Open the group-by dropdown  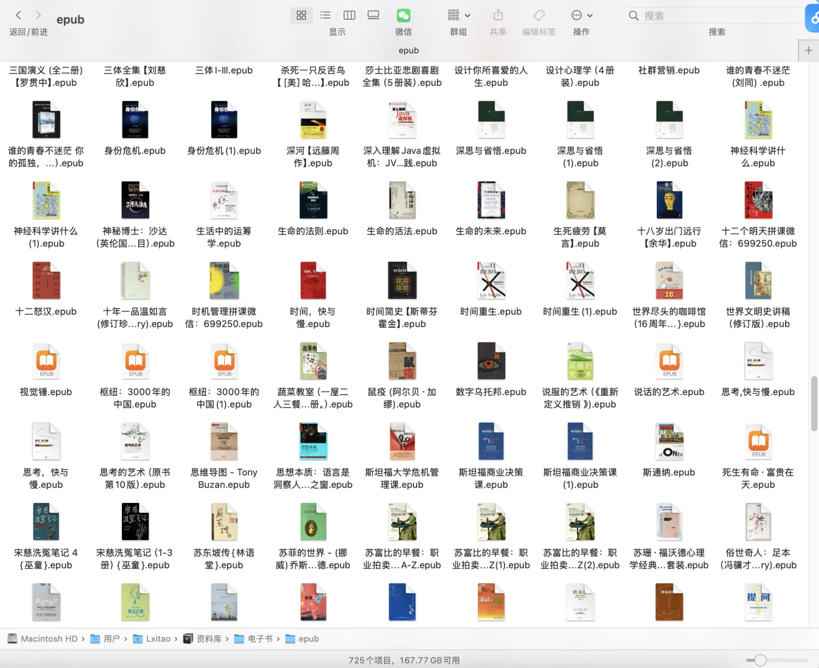pyautogui.click(x=459, y=15)
